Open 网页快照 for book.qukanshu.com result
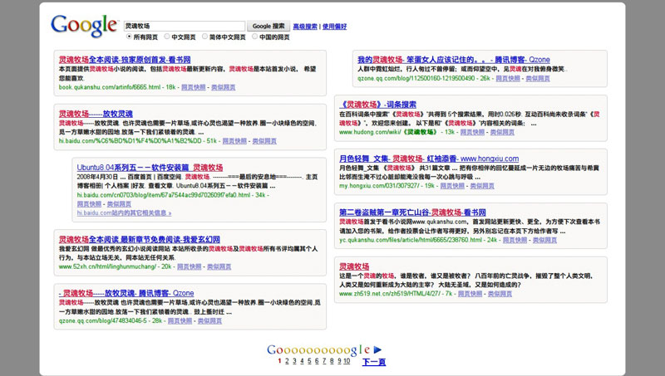Viewport: 665px width, 376px height. [x=193, y=87]
